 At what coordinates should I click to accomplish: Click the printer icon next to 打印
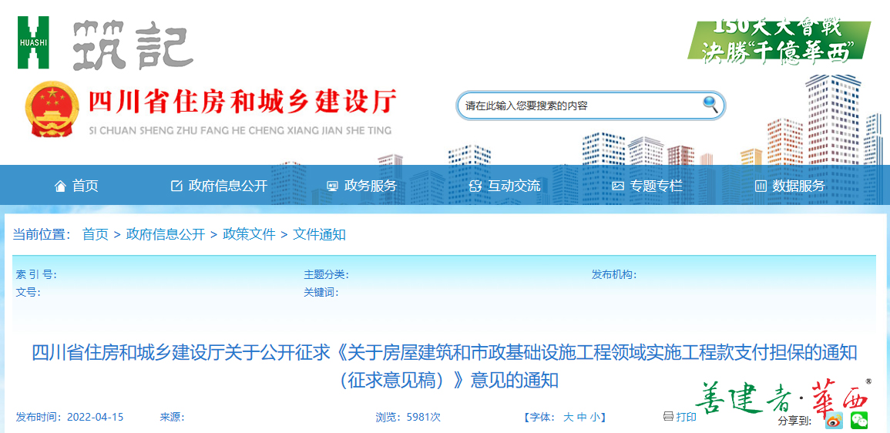668,417
